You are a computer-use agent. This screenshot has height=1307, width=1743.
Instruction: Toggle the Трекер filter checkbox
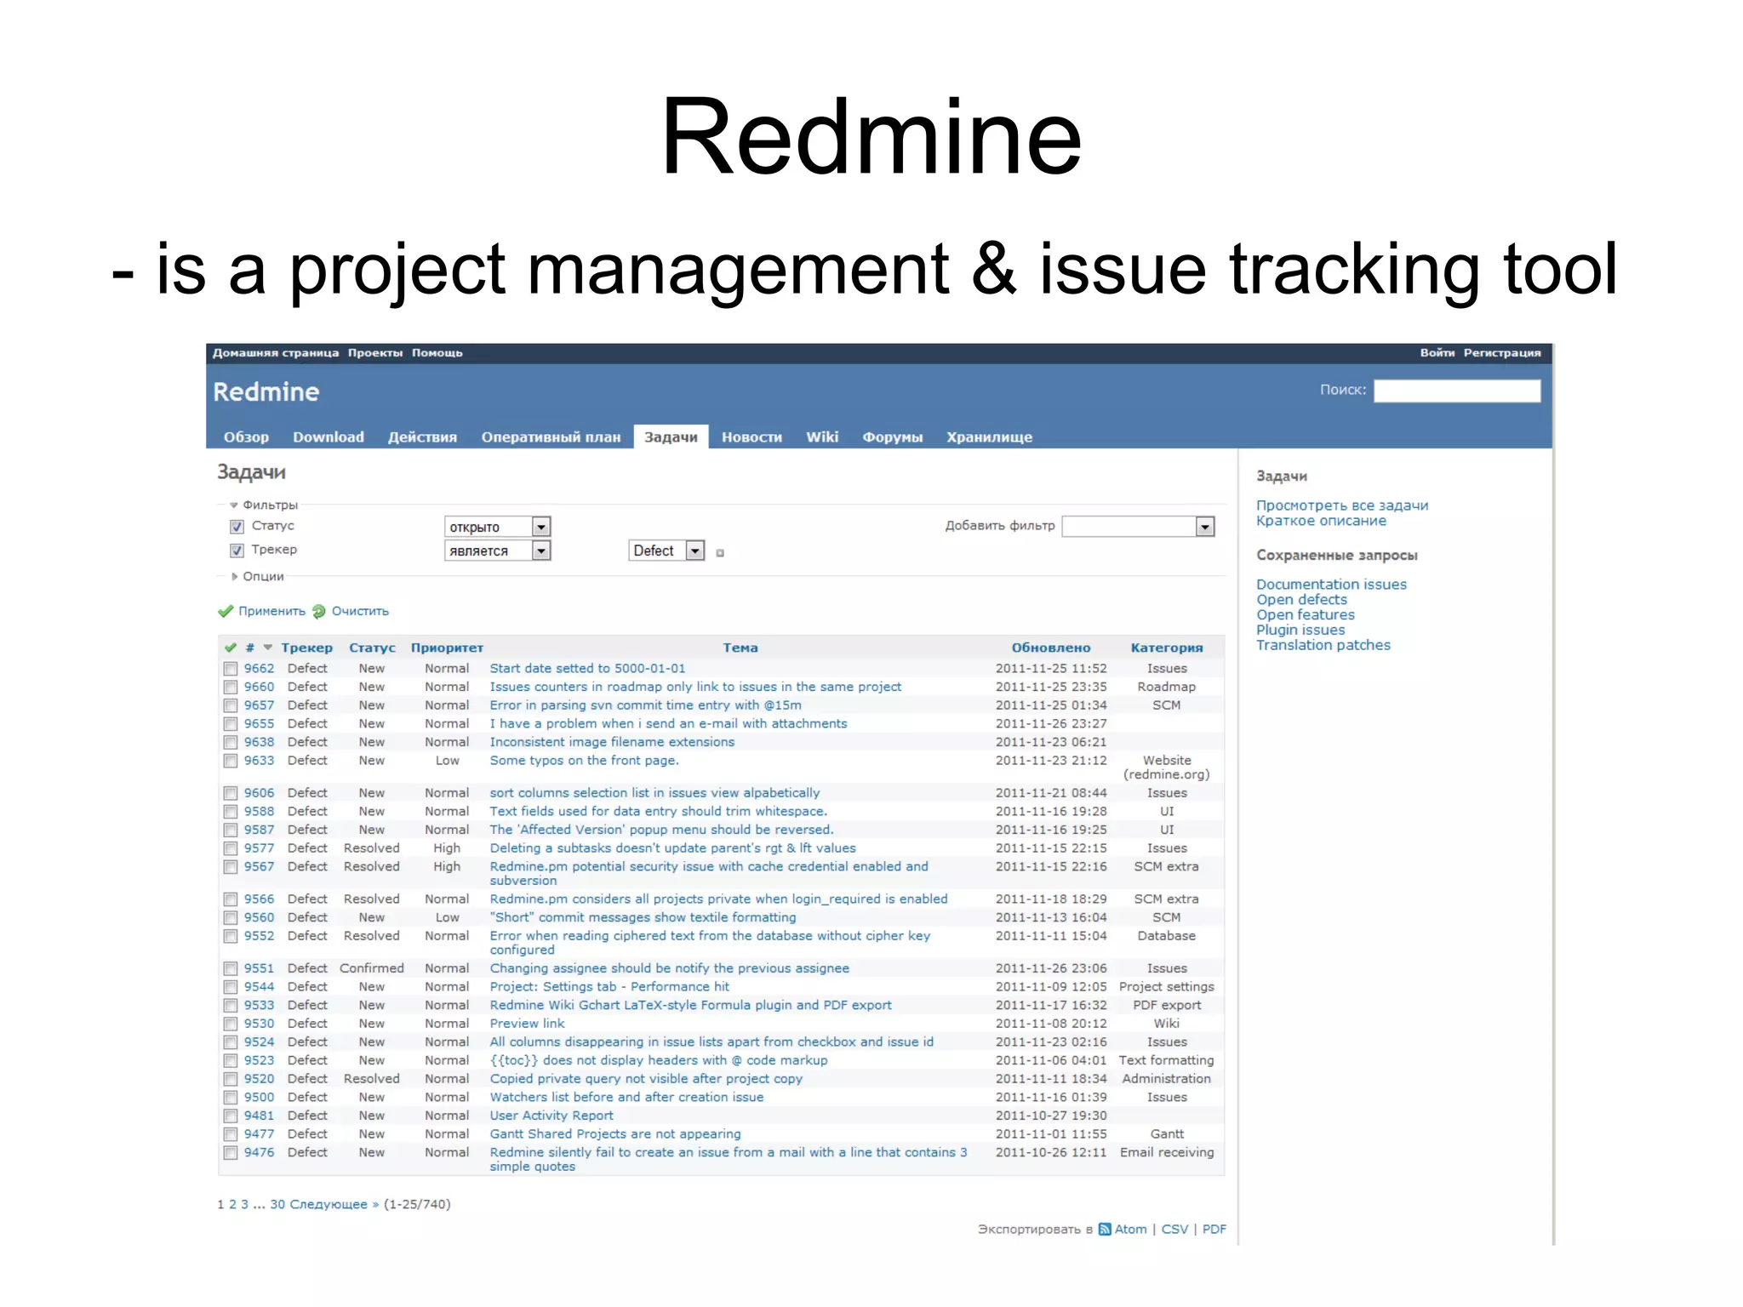(x=237, y=551)
